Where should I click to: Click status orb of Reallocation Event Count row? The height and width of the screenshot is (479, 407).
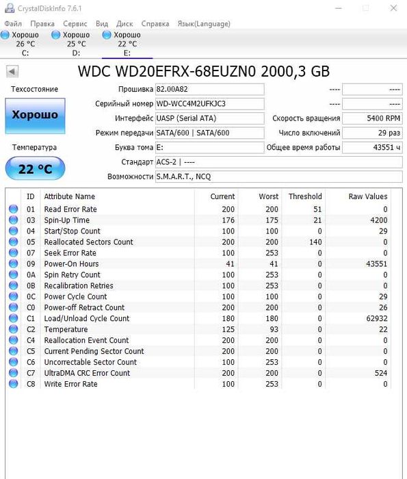pyautogui.click(x=14, y=340)
